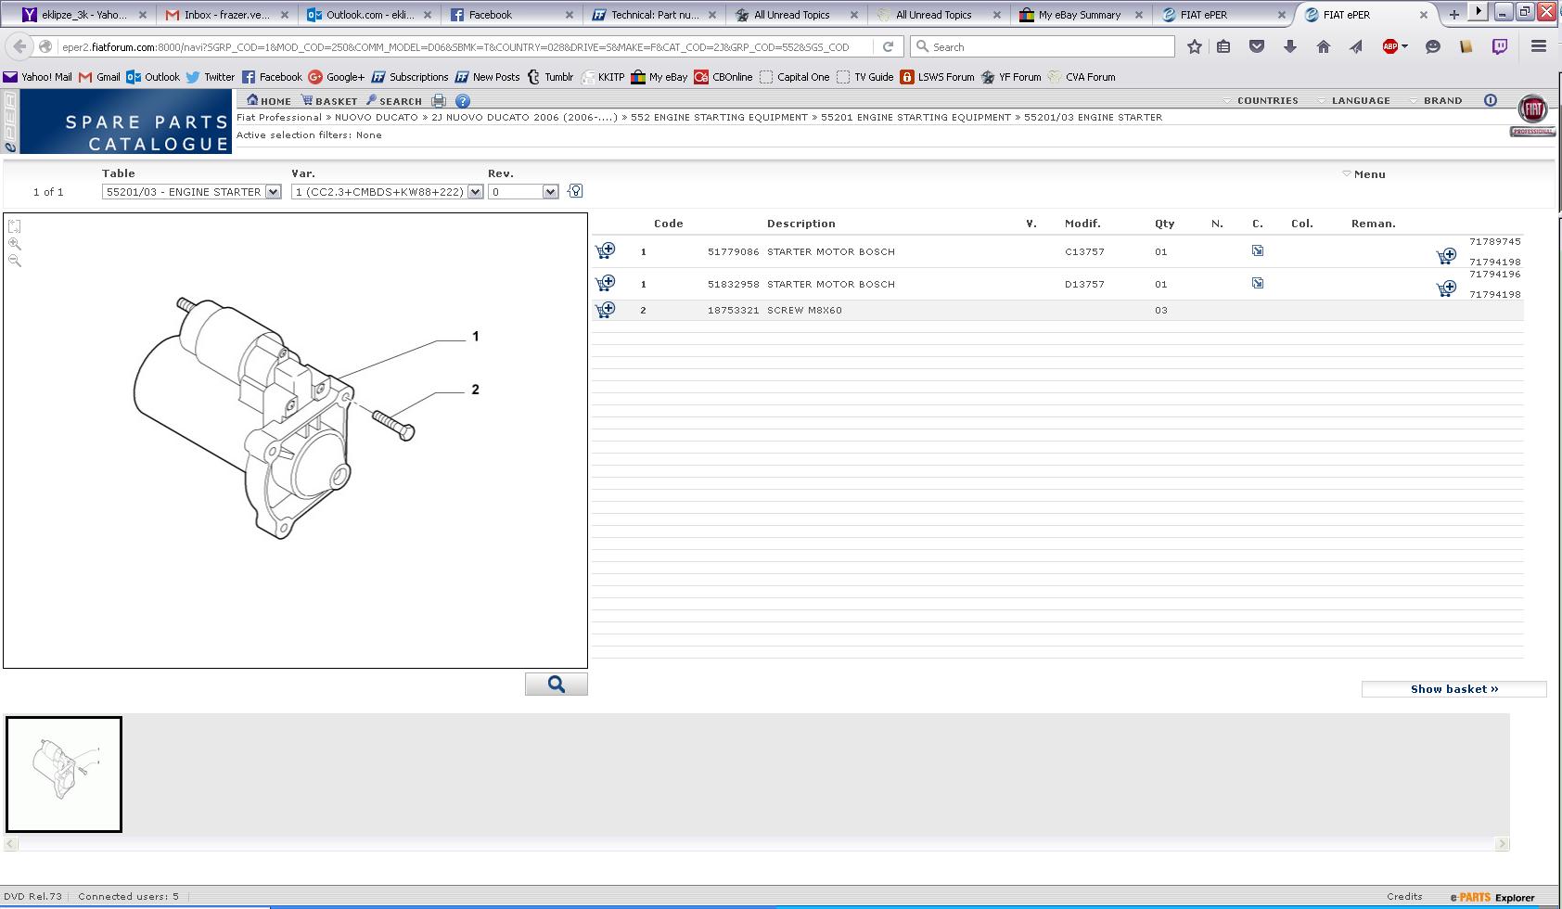Add screw 18753321 to the basket

[x=605, y=310]
